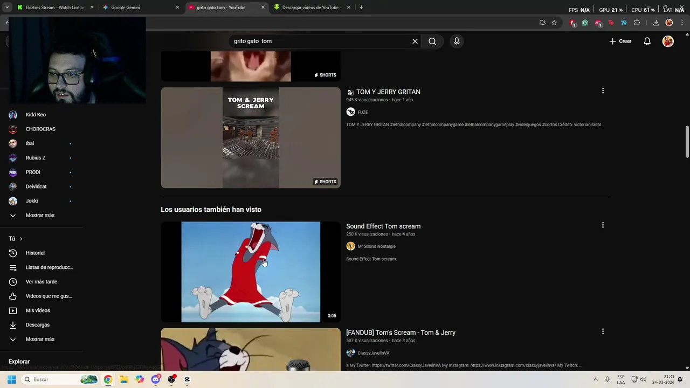690x388 pixels.
Task: Open OBS Studio from the taskbar
Action: point(171,379)
